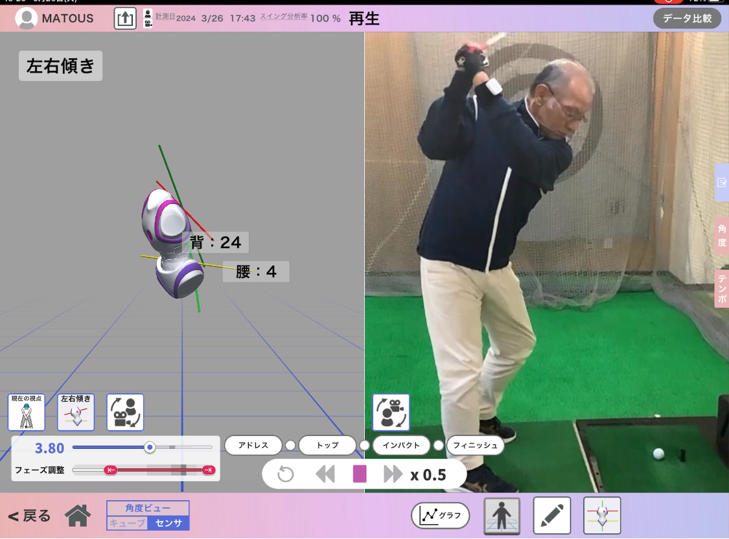Select marker between トップ and インパクト
This screenshot has width=729, height=539.
click(x=364, y=445)
